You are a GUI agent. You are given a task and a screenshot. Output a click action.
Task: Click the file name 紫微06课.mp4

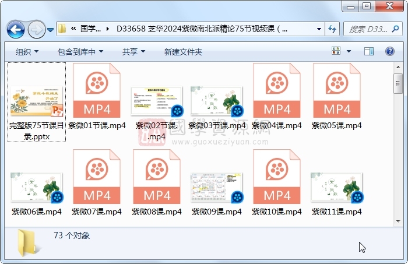[37, 212]
